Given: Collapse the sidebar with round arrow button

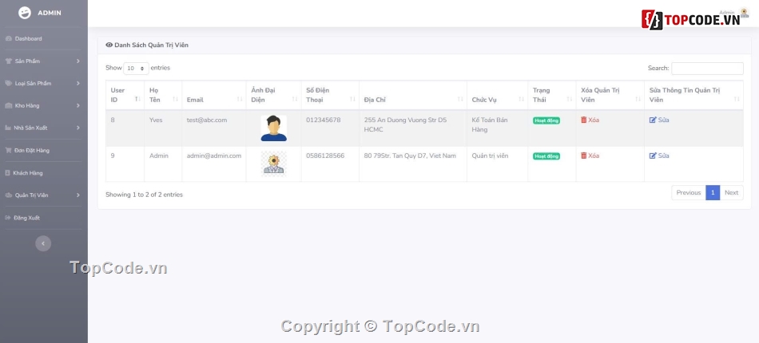Looking at the screenshot, I should tap(43, 243).
